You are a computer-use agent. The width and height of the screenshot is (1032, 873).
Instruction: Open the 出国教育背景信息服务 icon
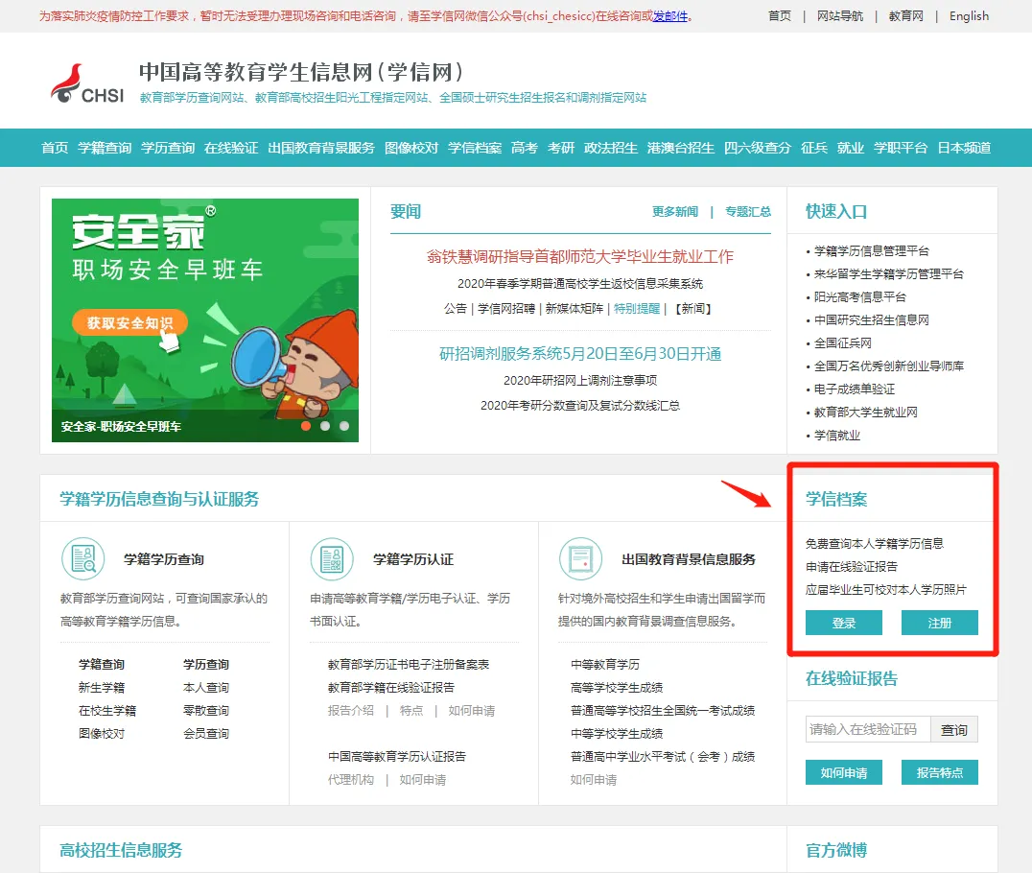580,559
